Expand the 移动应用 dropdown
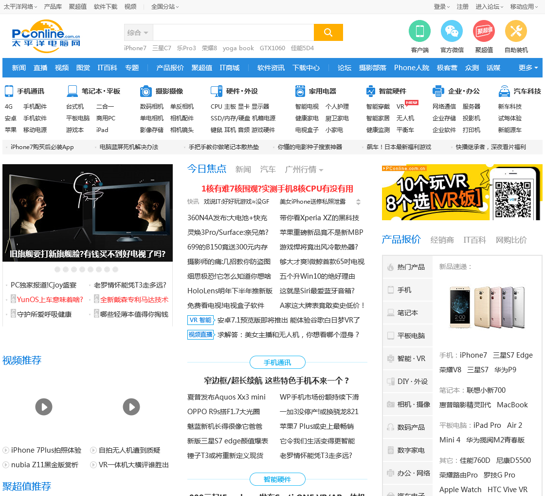Screen dimensions: 545x496 [524, 7]
